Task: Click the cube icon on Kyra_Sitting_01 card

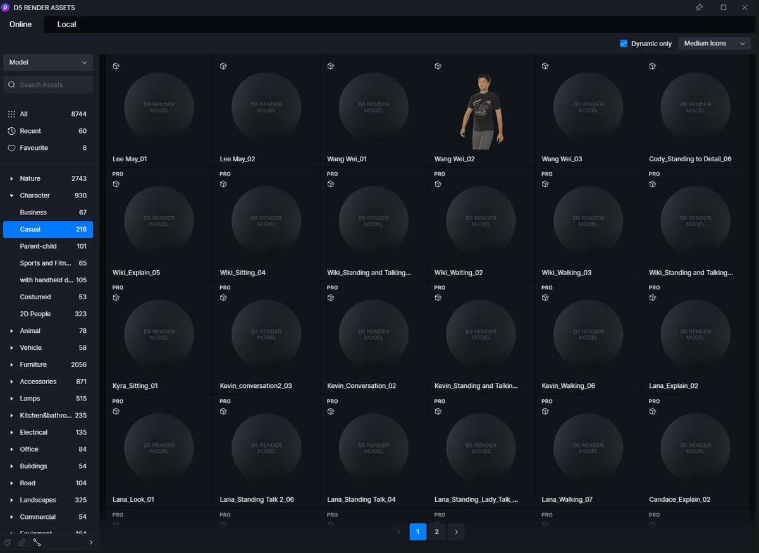Action: point(116,297)
